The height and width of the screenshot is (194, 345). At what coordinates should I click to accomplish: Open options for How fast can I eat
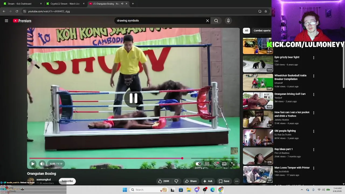313,113
